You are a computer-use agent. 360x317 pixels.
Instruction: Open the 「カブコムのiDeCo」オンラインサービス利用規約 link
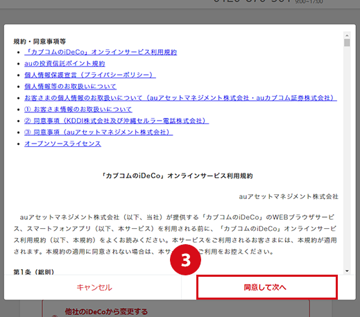pos(101,52)
